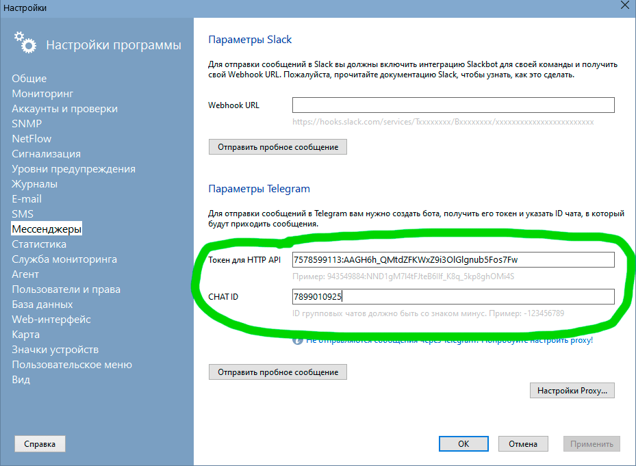The height and width of the screenshot is (466, 636).
Task: Click the gears icon near Настройки программы
Action: click(x=25, y=42)
